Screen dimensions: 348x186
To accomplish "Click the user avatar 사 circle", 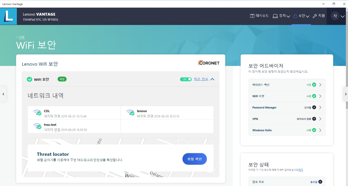I will (335, 16).
